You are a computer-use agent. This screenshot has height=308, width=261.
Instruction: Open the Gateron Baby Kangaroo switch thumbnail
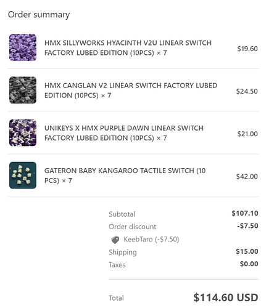tap(23, 175)
